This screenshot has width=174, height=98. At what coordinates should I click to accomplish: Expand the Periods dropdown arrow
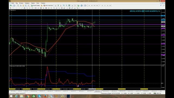pos(83,5)
